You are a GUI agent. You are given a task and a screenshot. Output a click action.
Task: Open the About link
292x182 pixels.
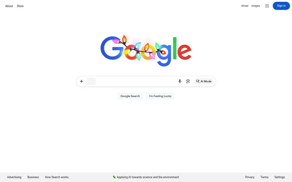pyautogui.click(x=9, y=6)
